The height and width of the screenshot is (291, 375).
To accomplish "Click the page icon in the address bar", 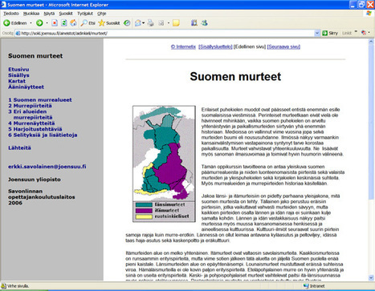I will (18, 33).
